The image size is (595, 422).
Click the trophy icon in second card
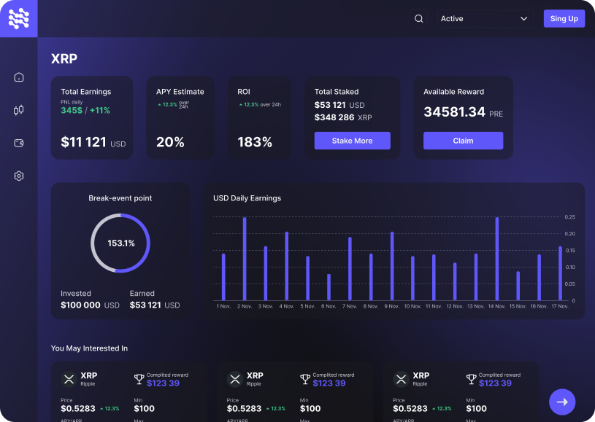305,379
